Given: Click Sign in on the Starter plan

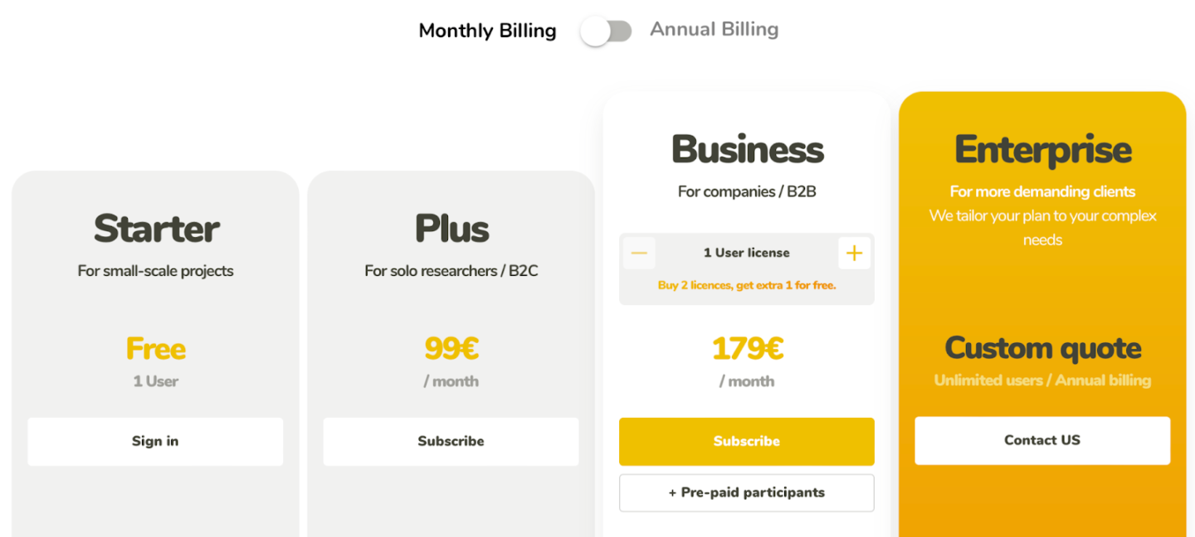Looking at the screenshot, I should coord(155,441).
